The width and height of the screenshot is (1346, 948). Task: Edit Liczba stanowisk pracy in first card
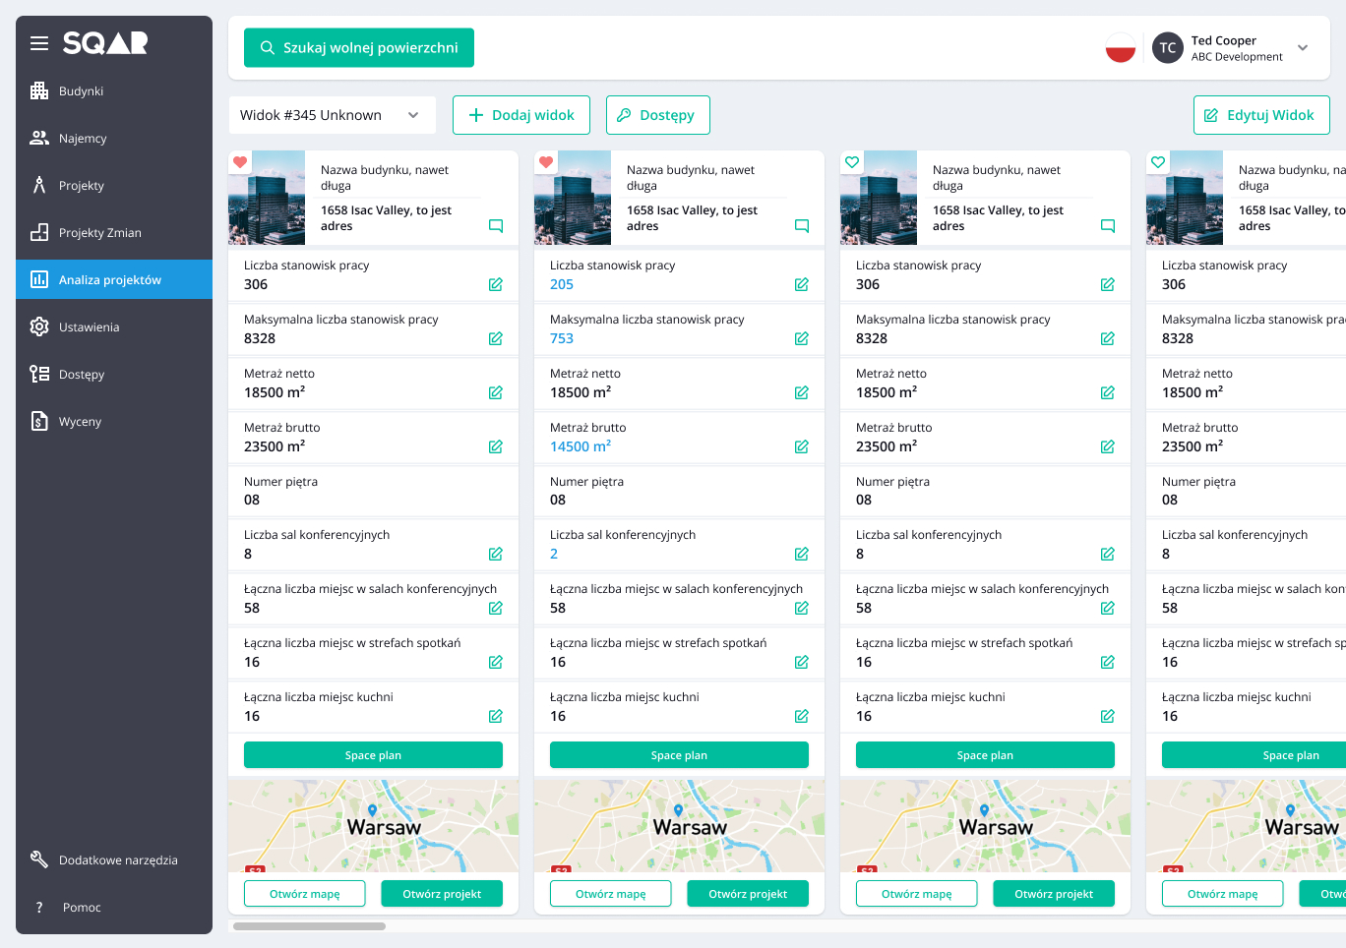[496, 284]
